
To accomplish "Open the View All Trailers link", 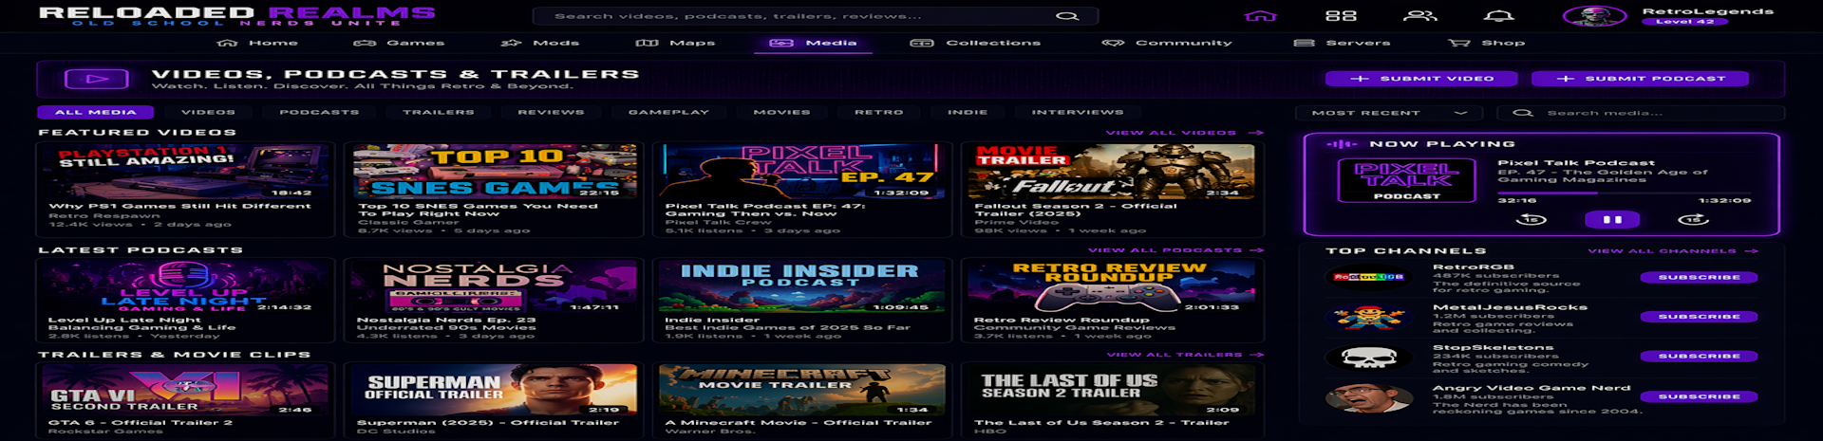I will (x=1184, y=355).
